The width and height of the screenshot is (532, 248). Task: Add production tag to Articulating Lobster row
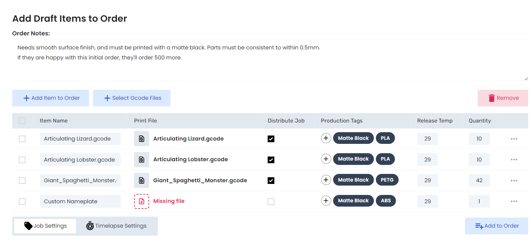(x=326, y=159)
